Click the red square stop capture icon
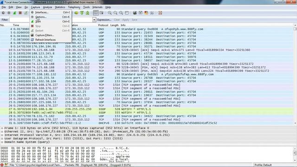The height and width of the screenshot is (167, 297). (x=20, y=13)
